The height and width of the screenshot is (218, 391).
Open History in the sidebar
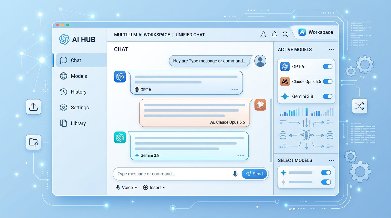tap(73, 92)
